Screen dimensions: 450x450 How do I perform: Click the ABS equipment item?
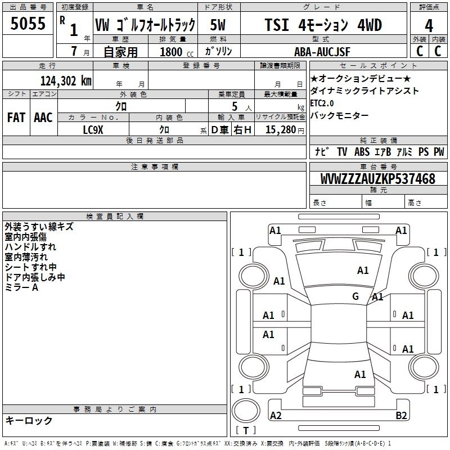tap(362, 151)
